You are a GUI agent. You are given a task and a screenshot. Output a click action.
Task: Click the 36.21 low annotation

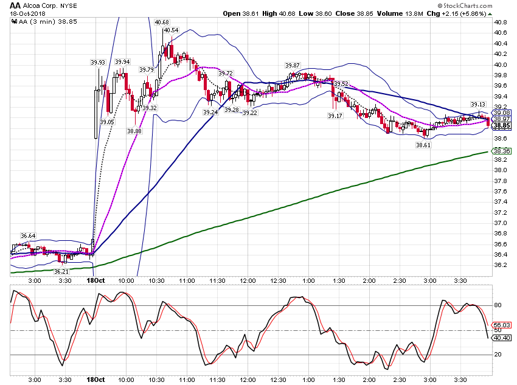(x=61, y=272)
